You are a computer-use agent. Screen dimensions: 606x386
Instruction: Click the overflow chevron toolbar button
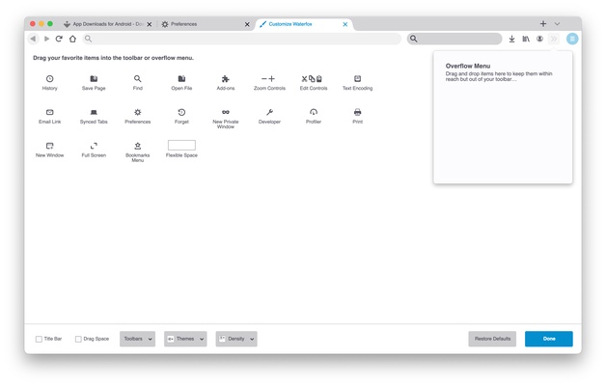pyautogui.click(x=554, y=39)
